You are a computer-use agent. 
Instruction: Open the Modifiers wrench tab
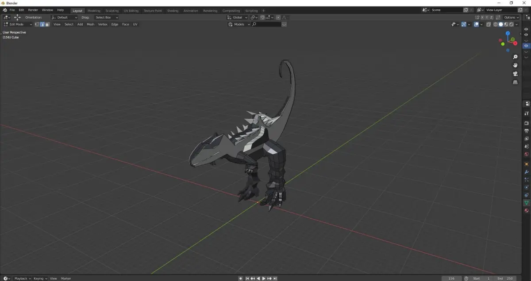527,172
